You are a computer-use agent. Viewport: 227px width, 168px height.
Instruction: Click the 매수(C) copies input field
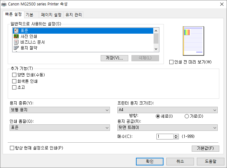(x=165, y=137)
